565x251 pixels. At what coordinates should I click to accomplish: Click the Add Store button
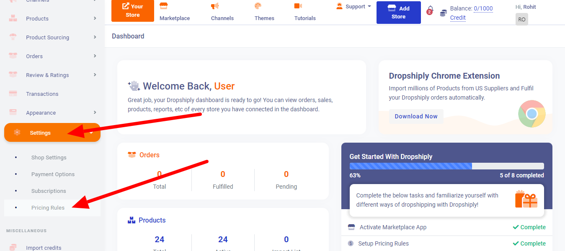pyautogui.click(x=399, y=13)
